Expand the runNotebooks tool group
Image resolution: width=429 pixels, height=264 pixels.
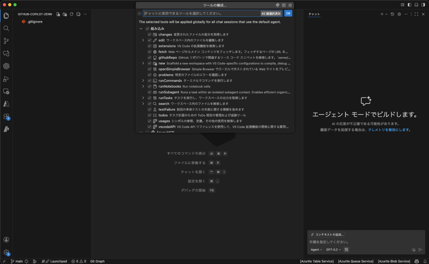point(143,86)
